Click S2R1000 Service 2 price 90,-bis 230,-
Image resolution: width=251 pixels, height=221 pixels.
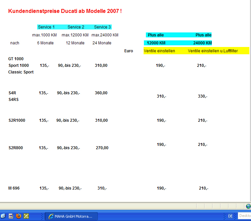tap(68, 120)
